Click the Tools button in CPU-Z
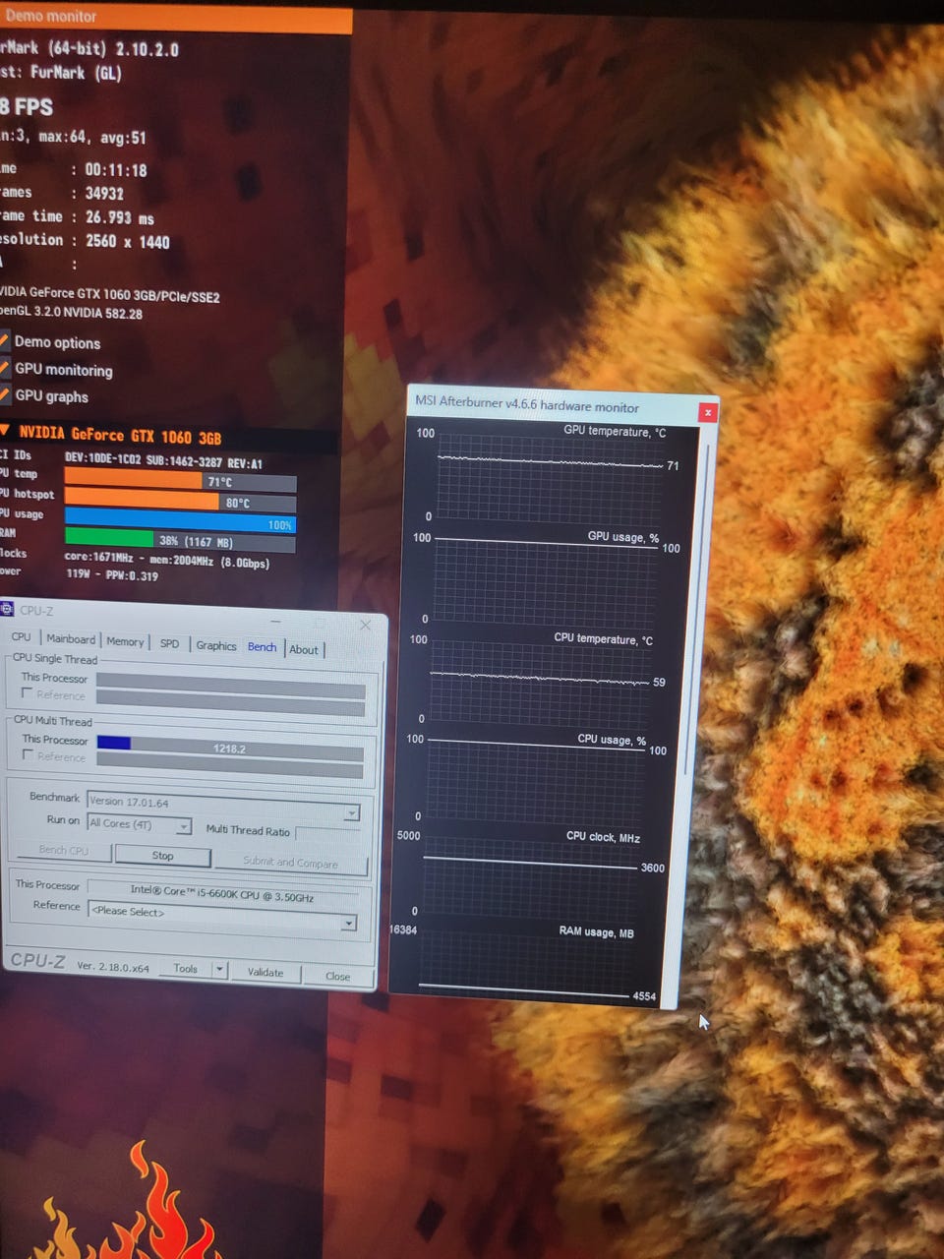Image resolution: width=944 pixels, height=1259 pixels. (186, 969)
